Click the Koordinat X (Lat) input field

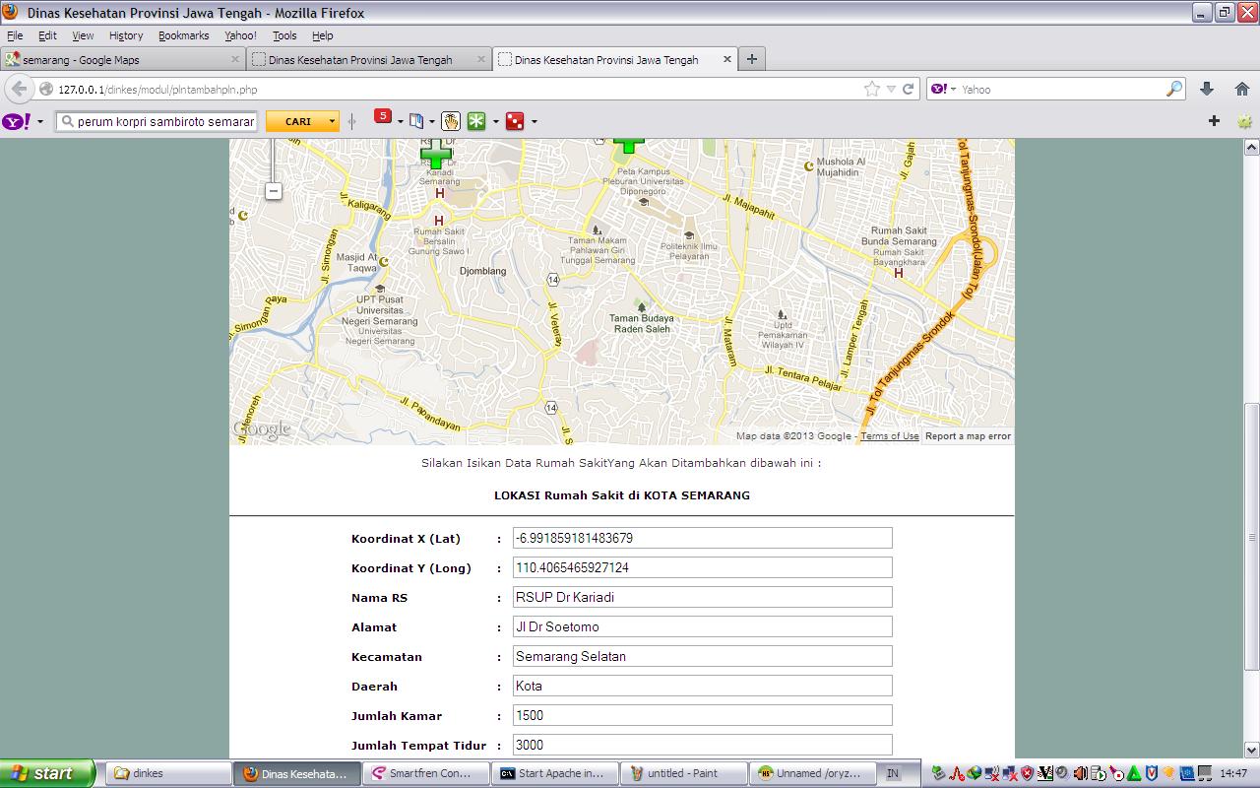pos(702,538)
